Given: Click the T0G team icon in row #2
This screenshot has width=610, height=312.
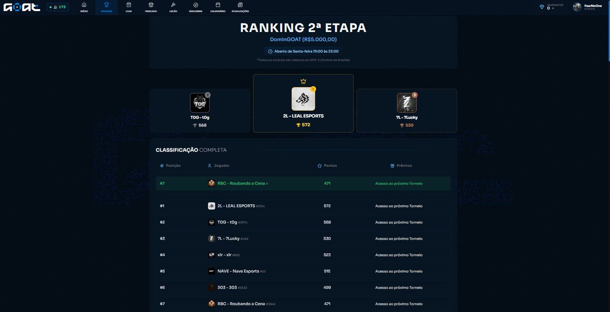Looking at the screenshot, I should (211, 222).
